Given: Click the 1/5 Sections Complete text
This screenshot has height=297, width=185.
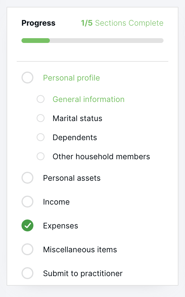Looking at the screenshot, I should point(122,23).
